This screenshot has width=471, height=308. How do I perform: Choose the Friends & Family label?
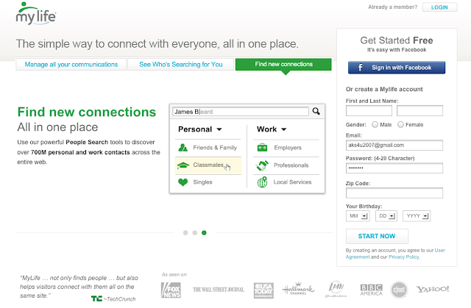(x=215, y=148)
